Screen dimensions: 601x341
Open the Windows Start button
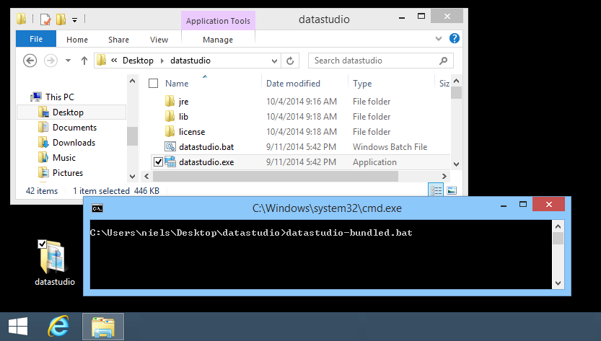17,327
